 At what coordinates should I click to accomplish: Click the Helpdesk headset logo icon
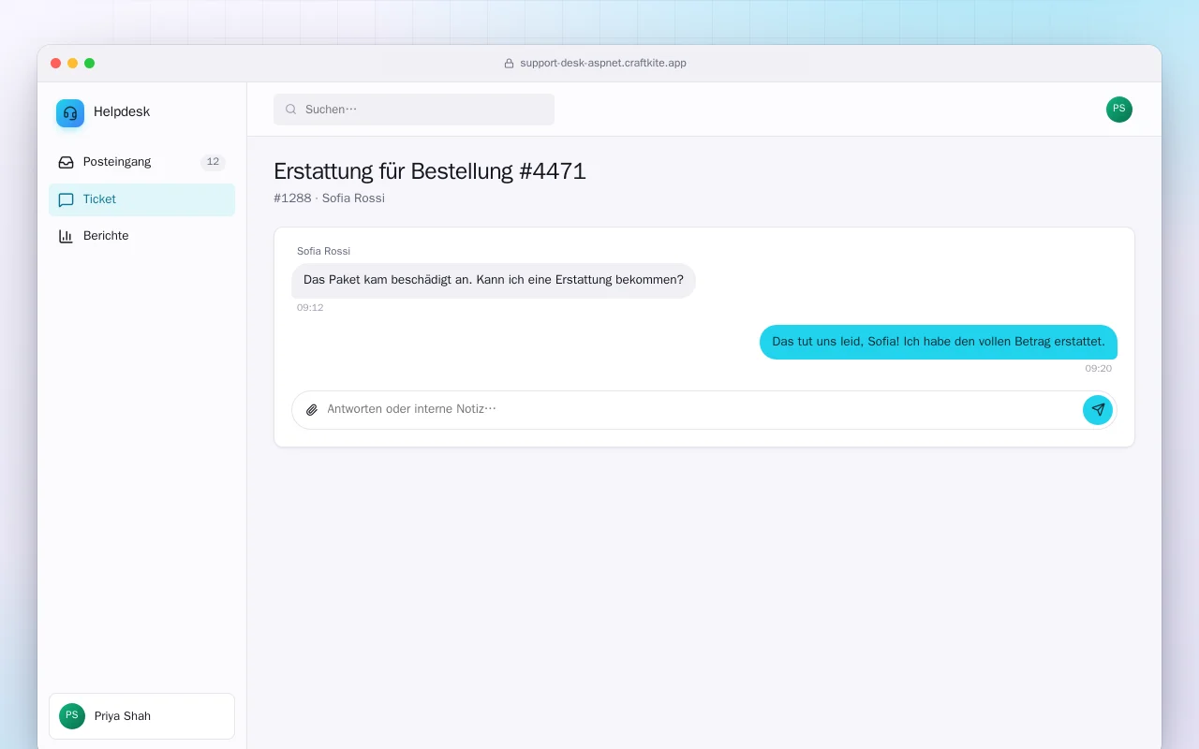point(70,113)
